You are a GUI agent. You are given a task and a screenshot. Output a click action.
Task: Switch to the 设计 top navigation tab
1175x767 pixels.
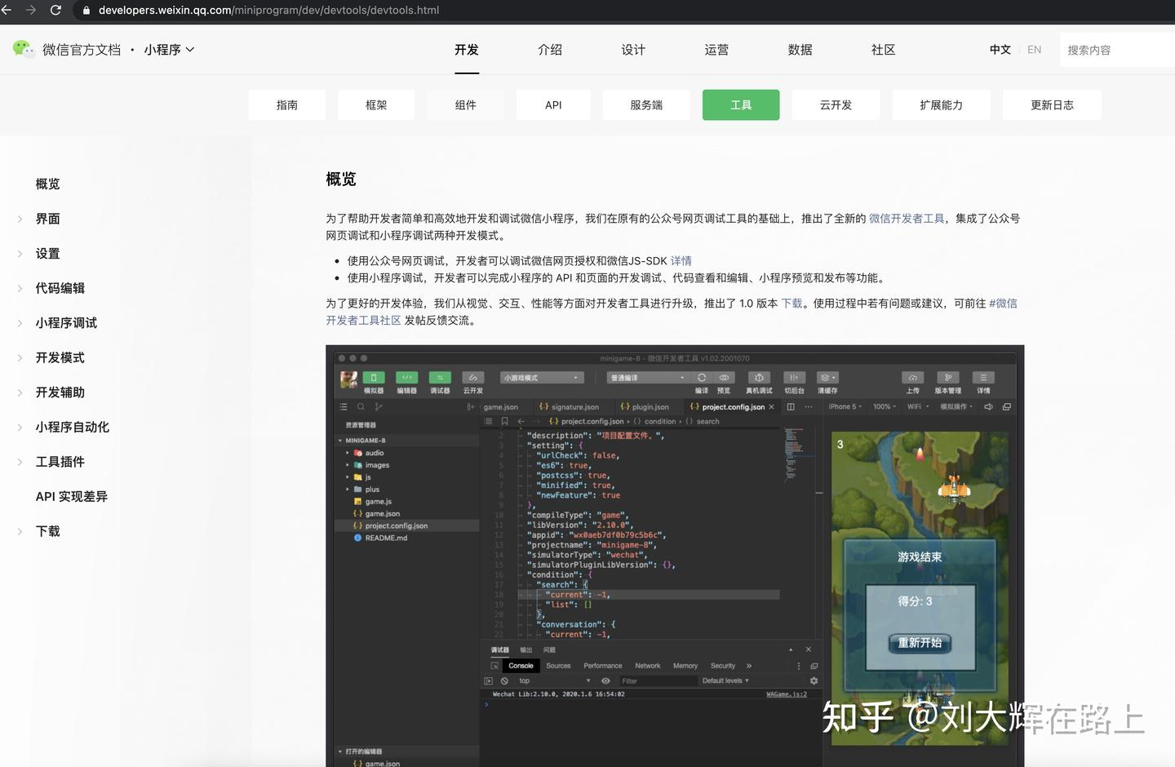click(633, 50)
